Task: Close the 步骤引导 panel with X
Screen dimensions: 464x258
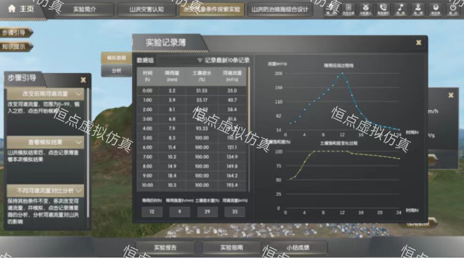Action: [x=83, y=80]
